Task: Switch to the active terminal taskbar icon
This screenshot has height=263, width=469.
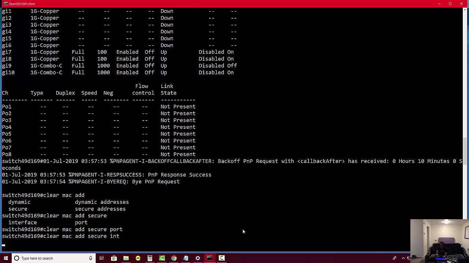Action: (210, 258)
